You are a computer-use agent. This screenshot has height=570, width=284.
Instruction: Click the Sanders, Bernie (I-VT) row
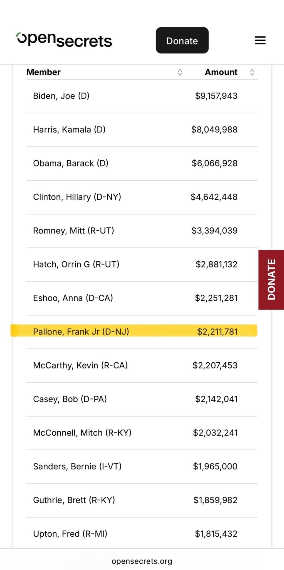[x=77, y=466]
